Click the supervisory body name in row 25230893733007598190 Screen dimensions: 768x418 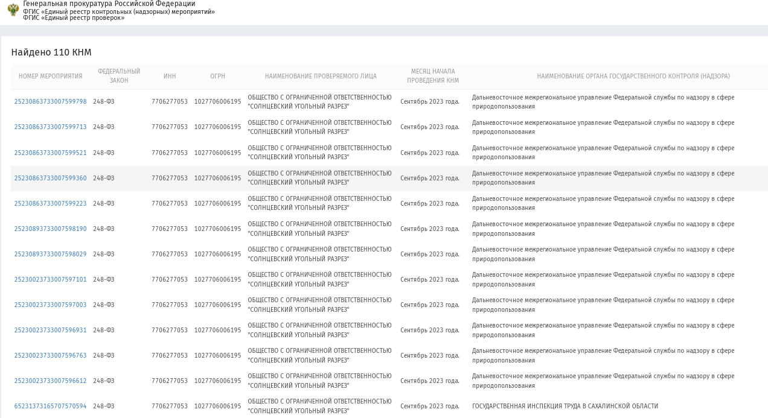(603, 229)
